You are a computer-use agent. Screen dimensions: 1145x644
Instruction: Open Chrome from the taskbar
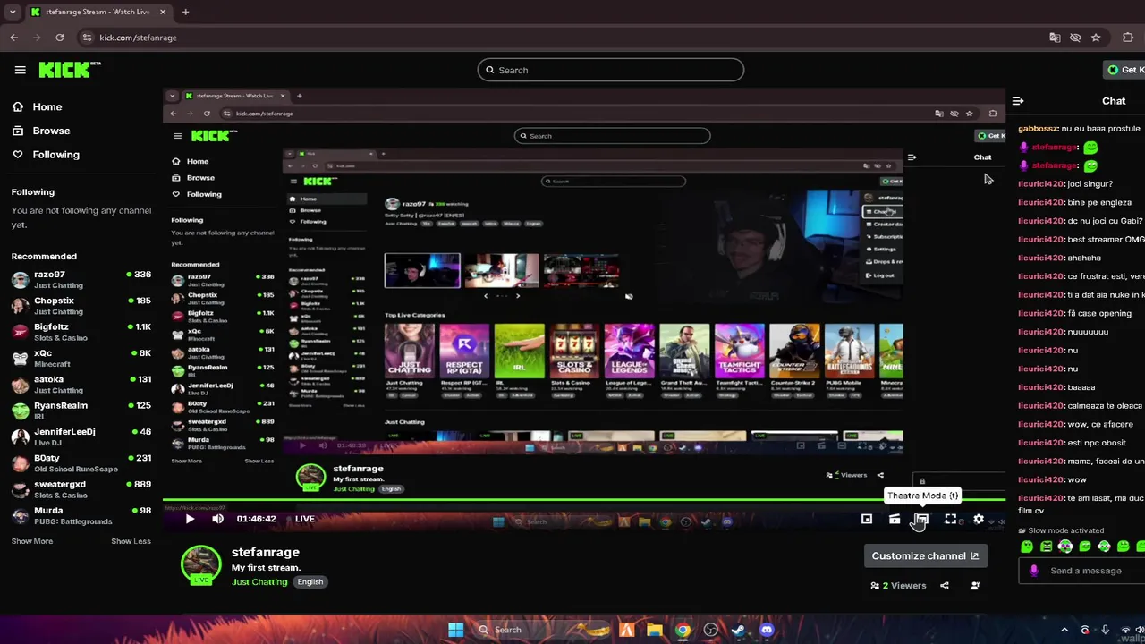[x=683, y=630]
